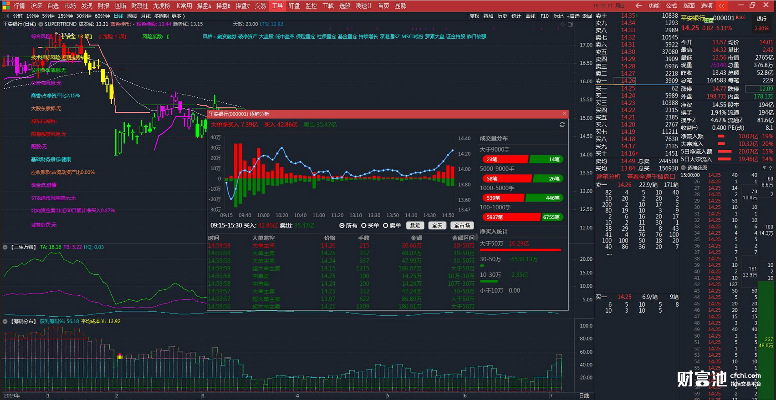Click the 14:59:59 大单主买 14.26 row
This screenshot has width=776, height=400.
(x=341, y=246)
